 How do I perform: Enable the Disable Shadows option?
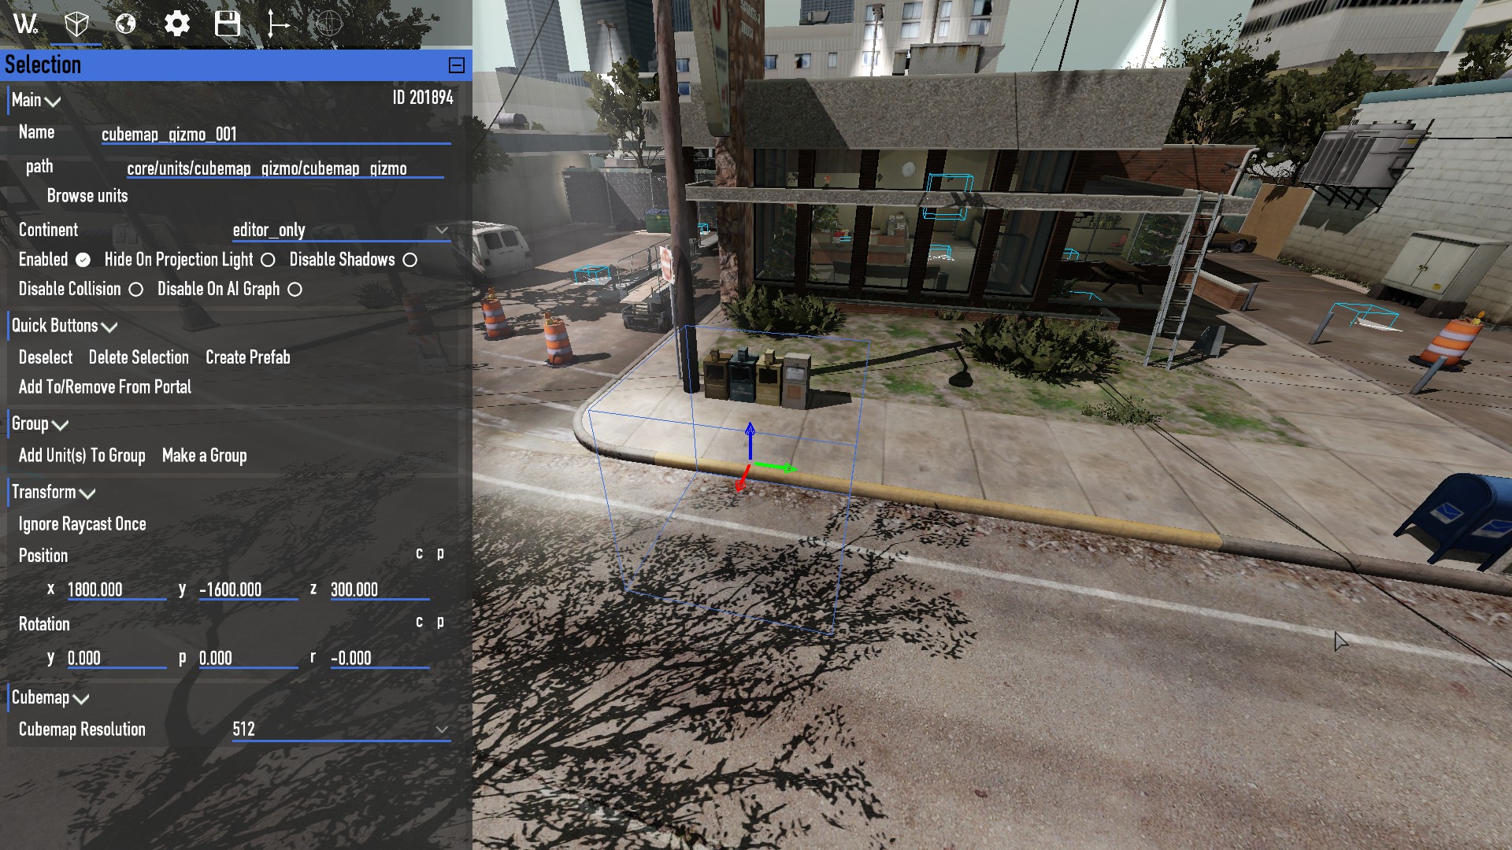tap(410, 259)
